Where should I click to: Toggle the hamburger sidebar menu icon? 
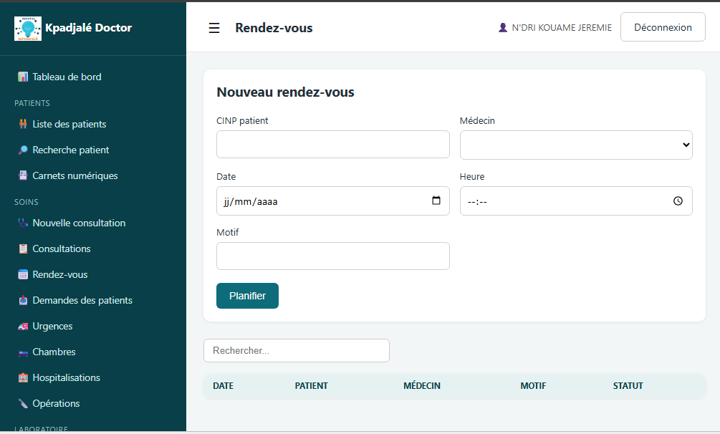coord(214,28)
